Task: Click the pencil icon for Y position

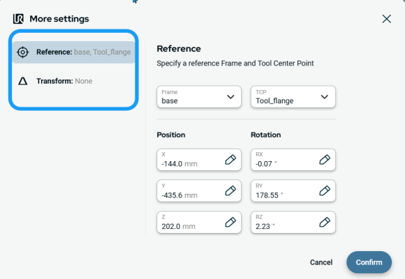Action: [x=230, y=191]
